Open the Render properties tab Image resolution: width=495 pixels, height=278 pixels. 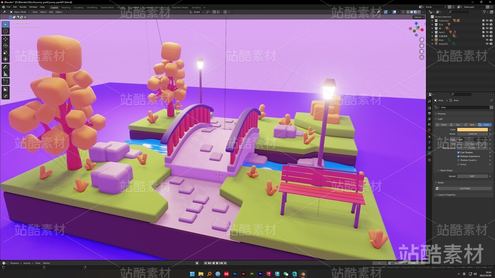pos(429,108)
